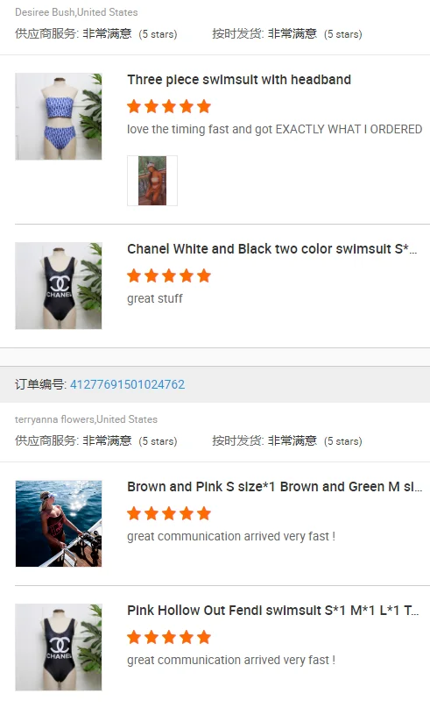430x708 pixels.
Task: Click second star of Pink Hollow Out Fendi rating
Action: click(x=152, y=637)
